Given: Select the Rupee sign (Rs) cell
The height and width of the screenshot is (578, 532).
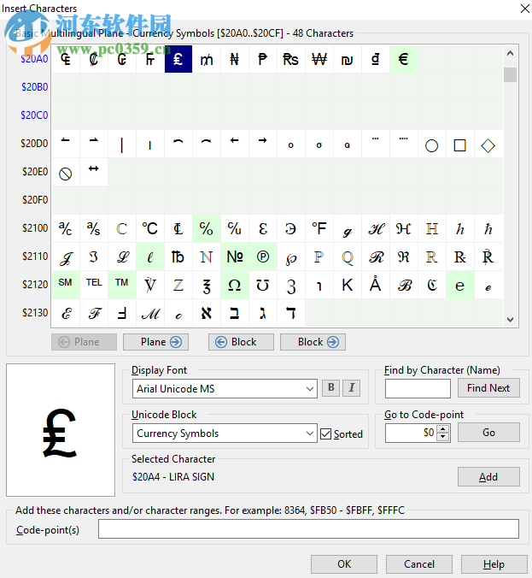Looking at the screenshot, I should pos(291,59).
